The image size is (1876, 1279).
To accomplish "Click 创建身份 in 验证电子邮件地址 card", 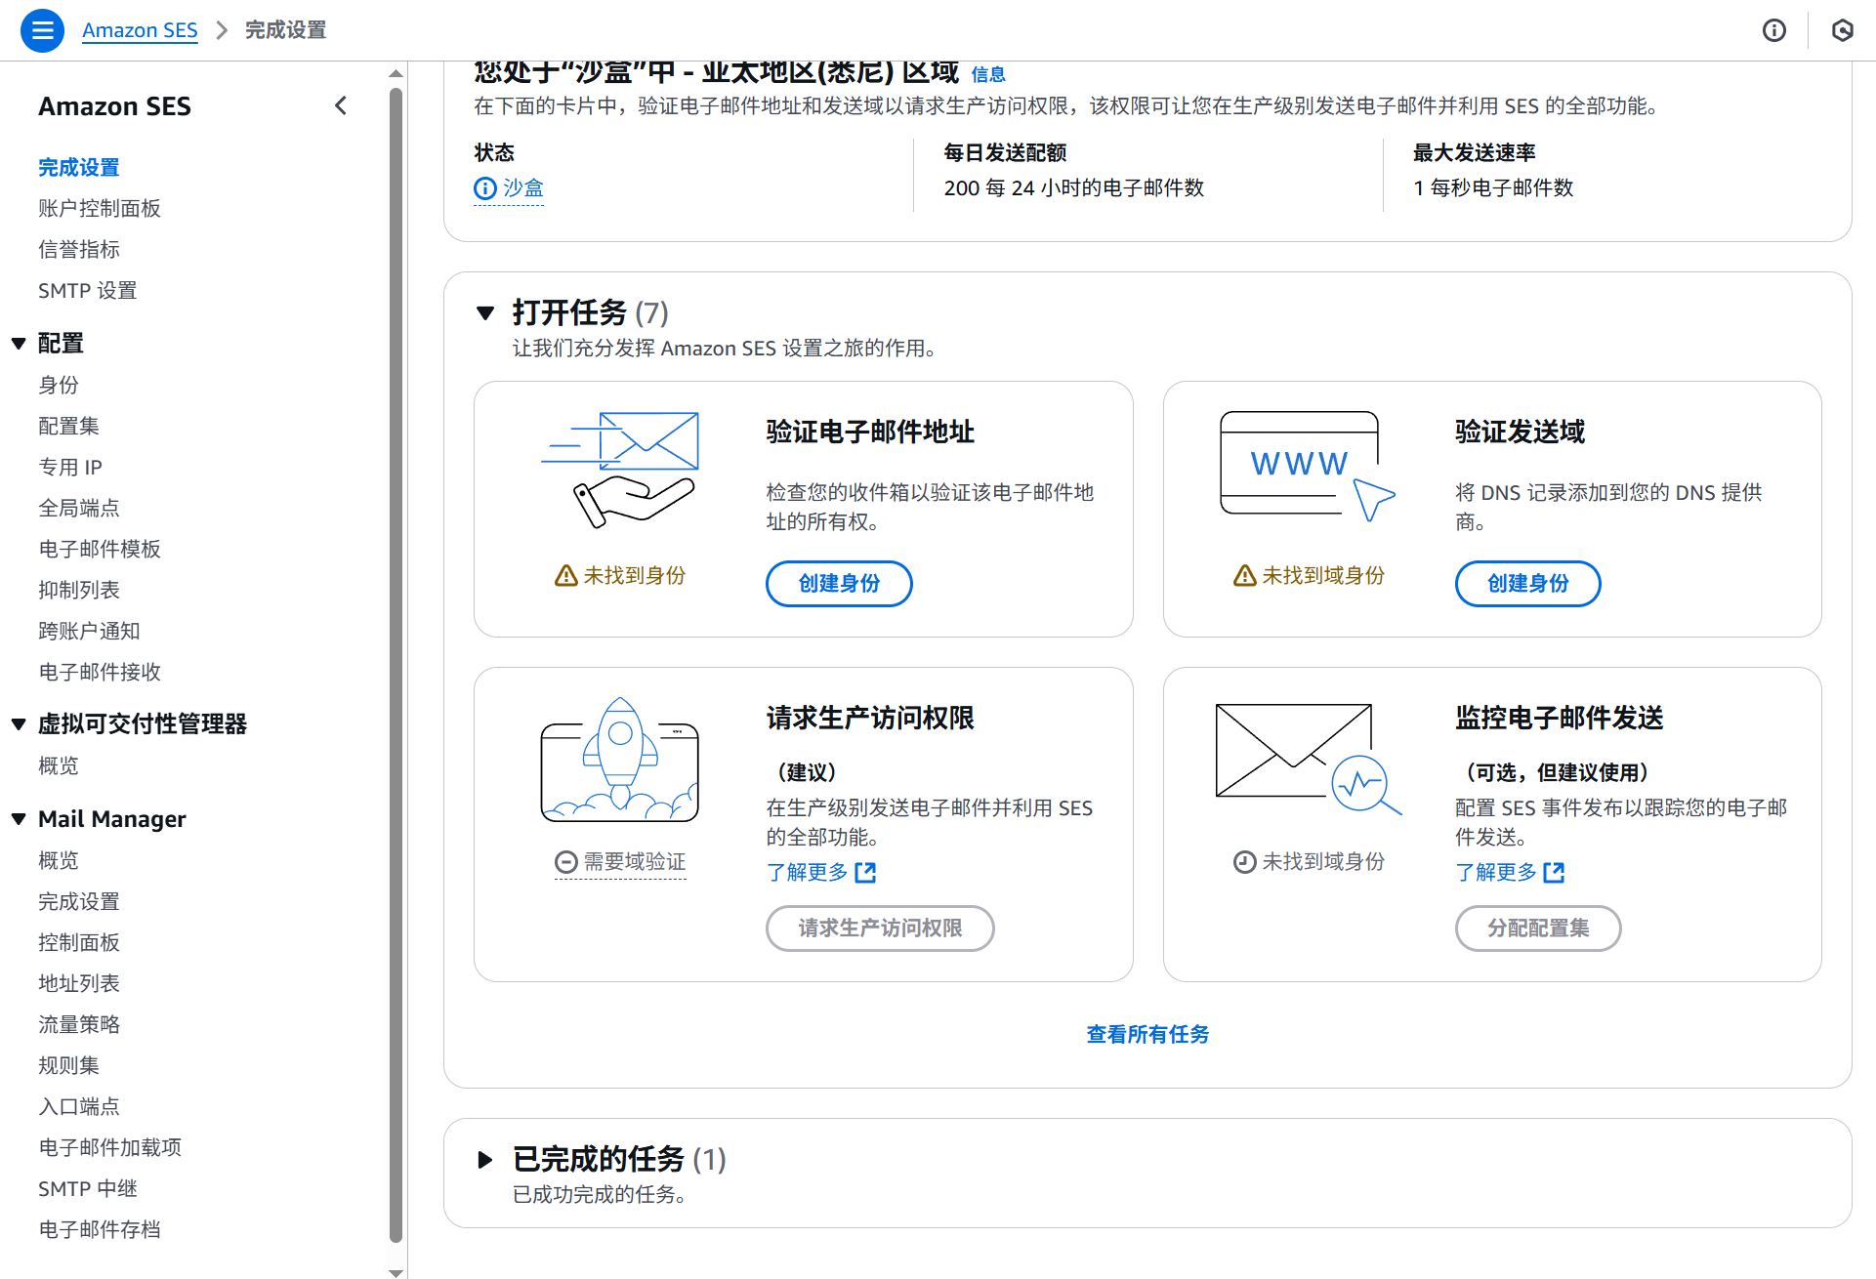I will [x=839, y=584].
